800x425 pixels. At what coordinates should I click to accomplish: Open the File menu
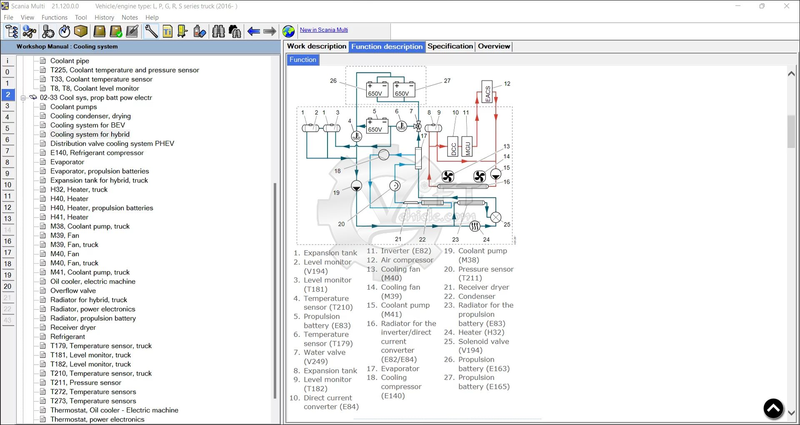pyautogui.click(x=8, y=17)
